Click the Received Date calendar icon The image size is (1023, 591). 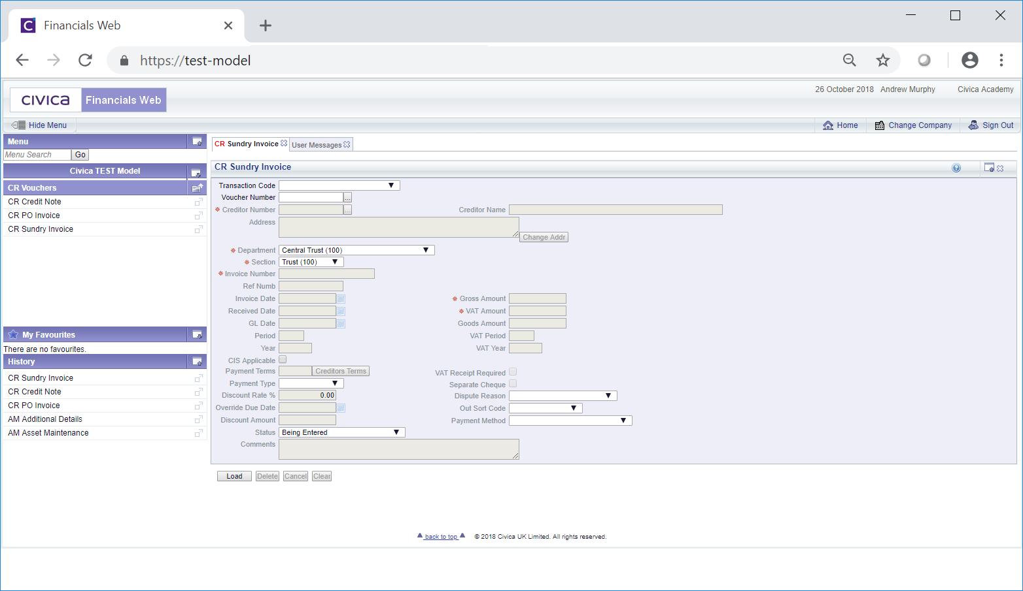(x=341, y=311)
